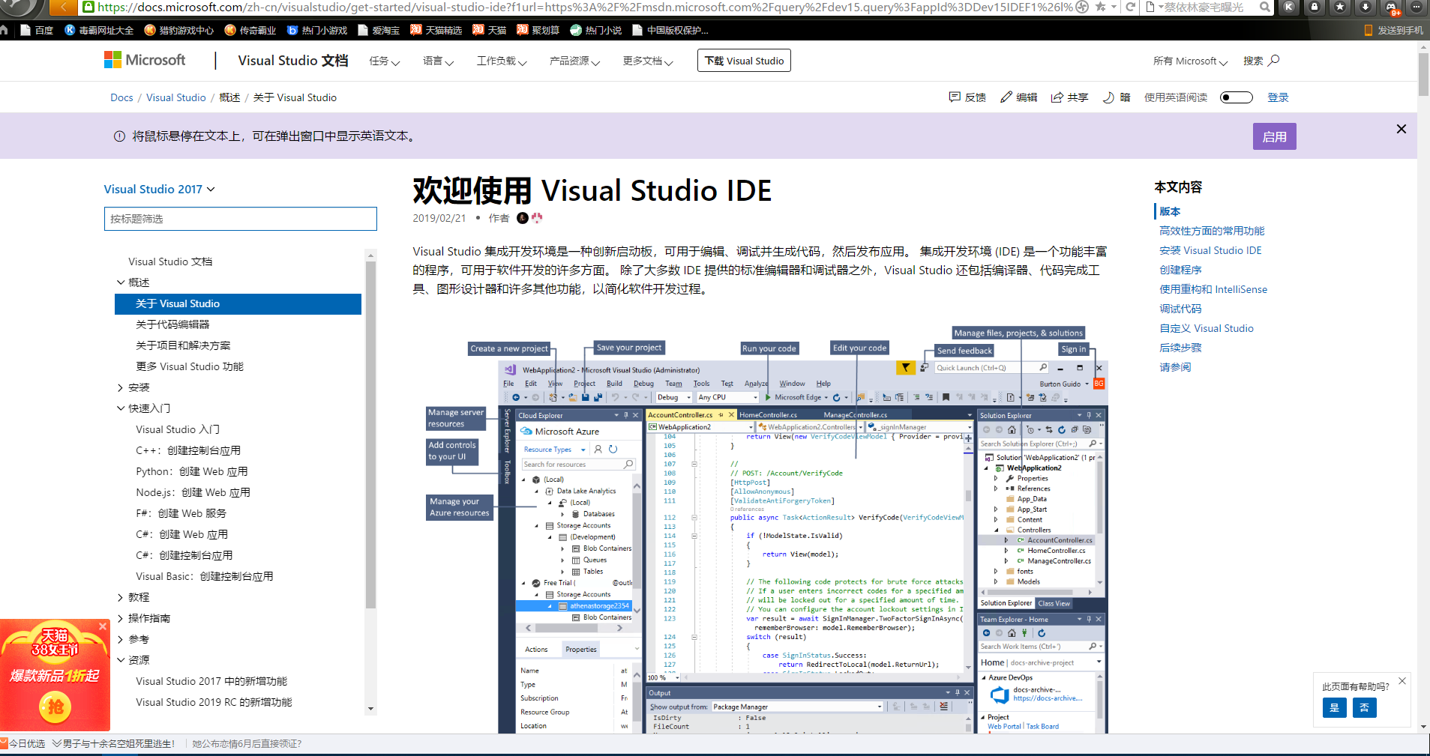Click the purple 启用 button

point(1274,136)
